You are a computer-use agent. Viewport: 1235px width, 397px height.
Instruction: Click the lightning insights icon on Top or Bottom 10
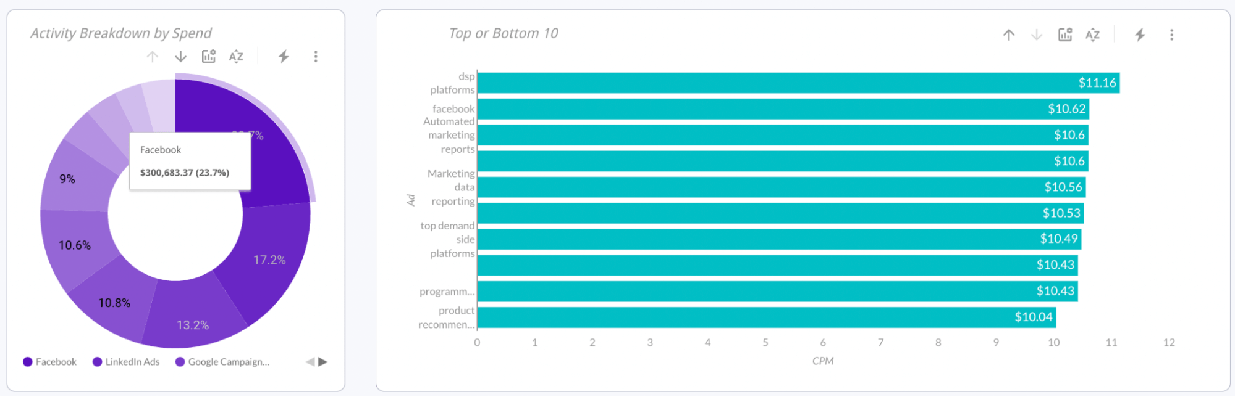(1140, 35)
